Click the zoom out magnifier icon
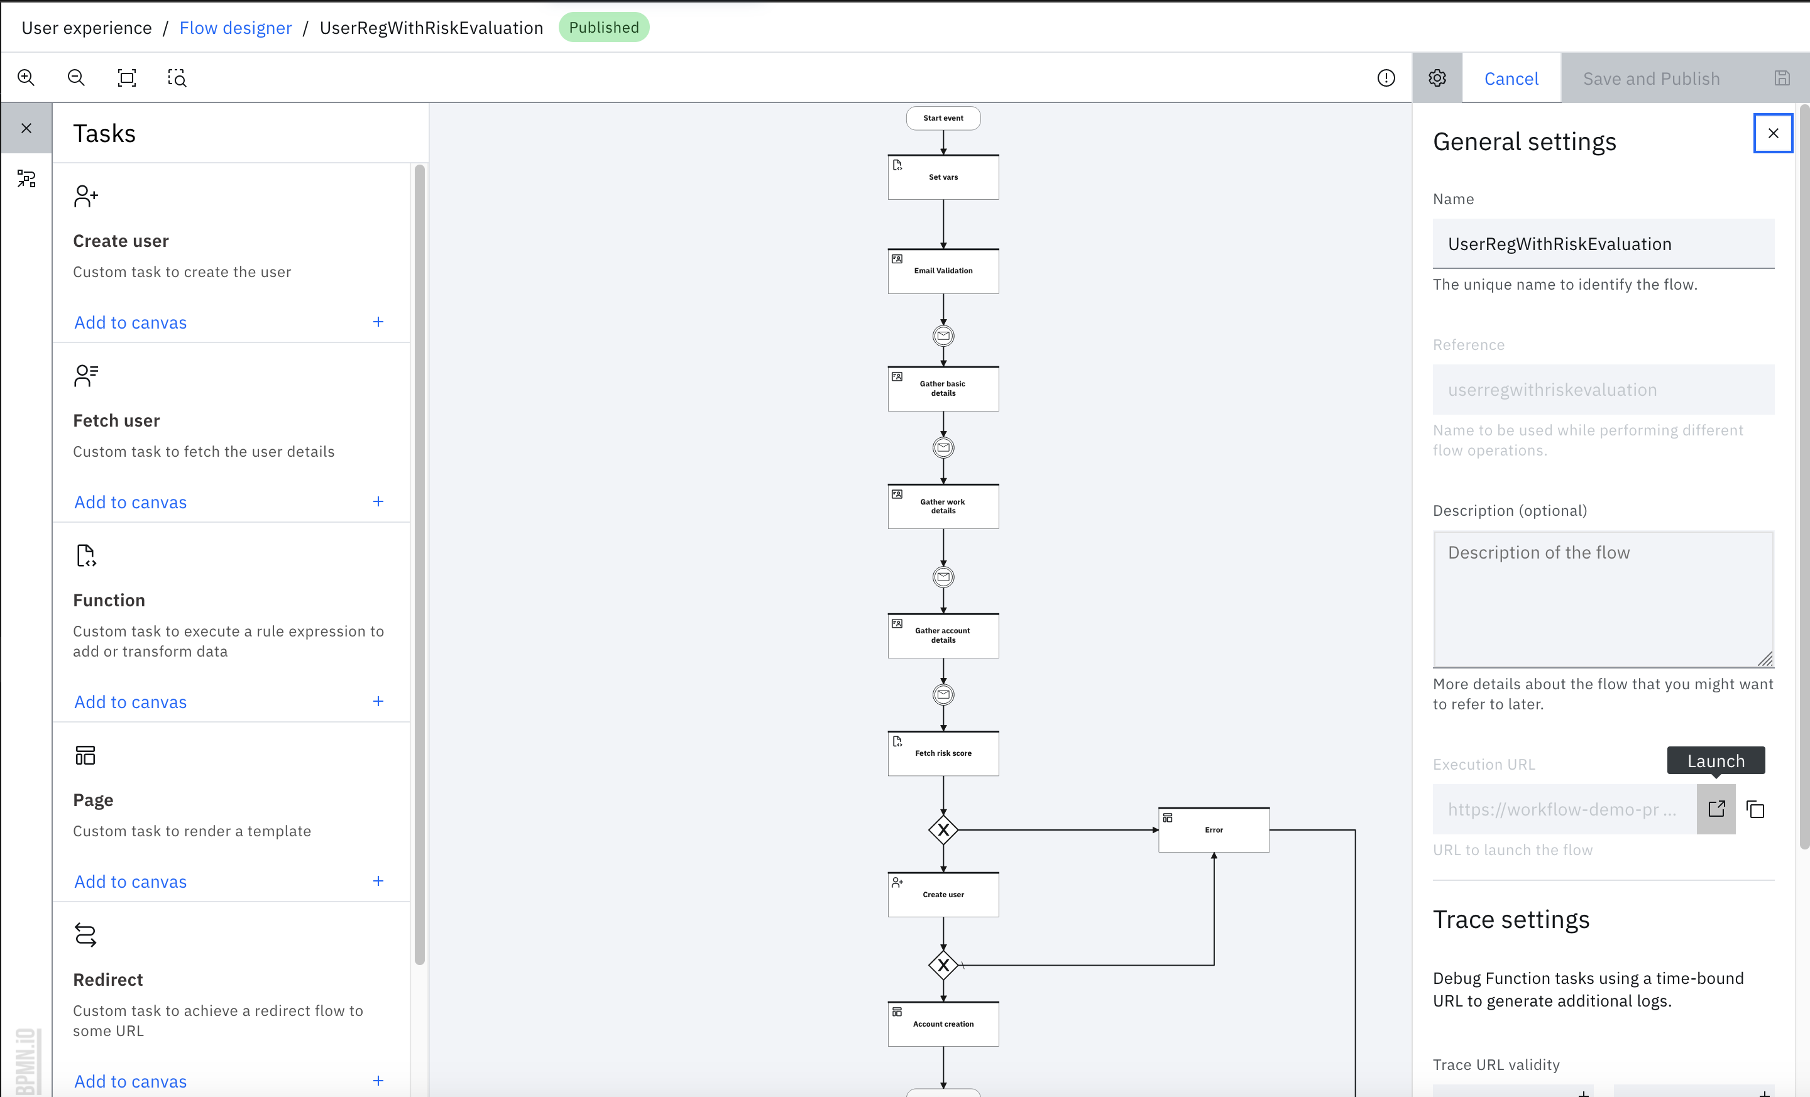This screenshot has height=1097, width=1810. pos(77,78)
